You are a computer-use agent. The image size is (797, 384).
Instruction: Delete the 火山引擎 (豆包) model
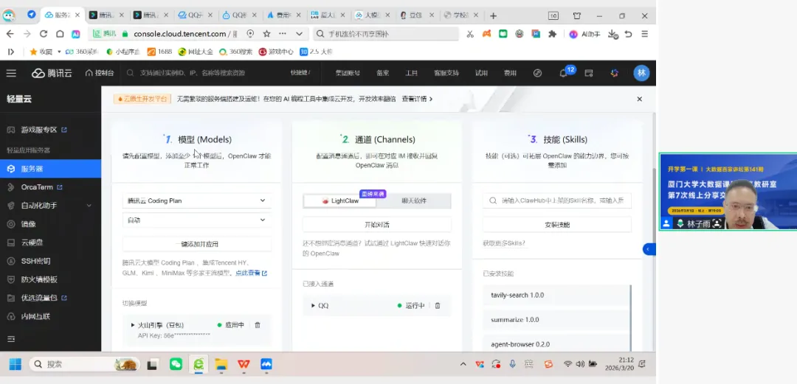258,325
